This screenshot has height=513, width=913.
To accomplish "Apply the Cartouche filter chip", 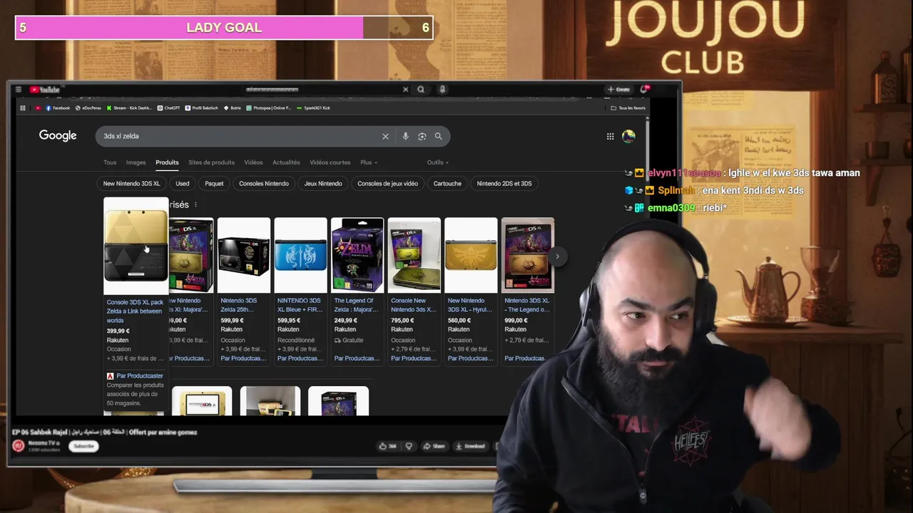I will pos(447,183).
